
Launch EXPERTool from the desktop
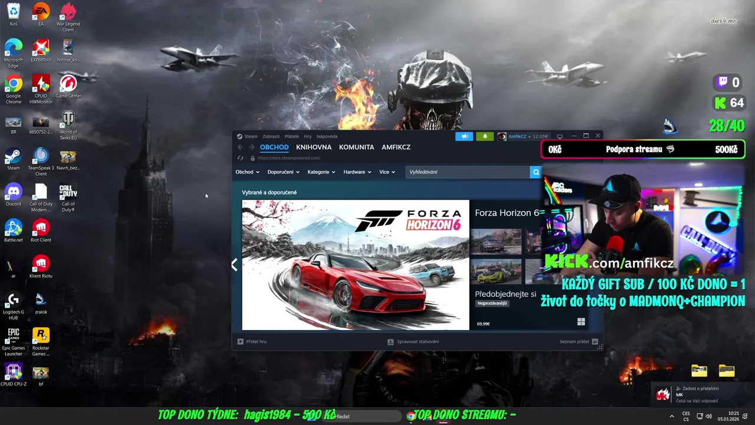coord(41,51)
